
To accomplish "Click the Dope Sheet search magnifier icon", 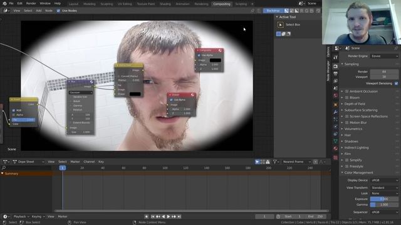I will [x=4, y=168].
